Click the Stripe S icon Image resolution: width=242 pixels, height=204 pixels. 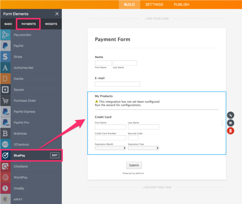click(x=6, y=57)
